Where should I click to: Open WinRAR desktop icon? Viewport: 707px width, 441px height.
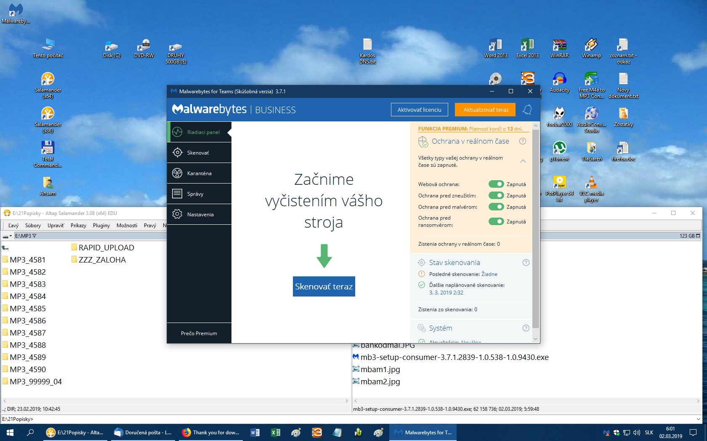coord(559,48)
